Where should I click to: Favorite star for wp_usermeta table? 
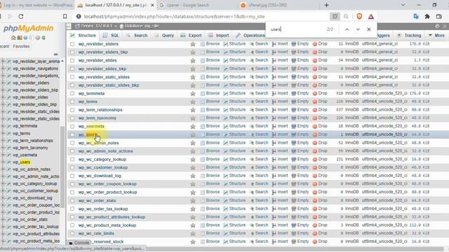coord(193,126)
